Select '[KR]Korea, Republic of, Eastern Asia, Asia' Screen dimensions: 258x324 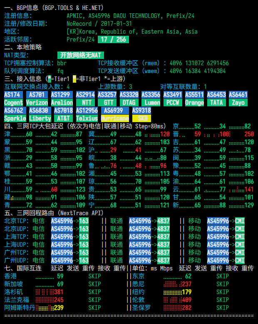(x=132, y=32)
